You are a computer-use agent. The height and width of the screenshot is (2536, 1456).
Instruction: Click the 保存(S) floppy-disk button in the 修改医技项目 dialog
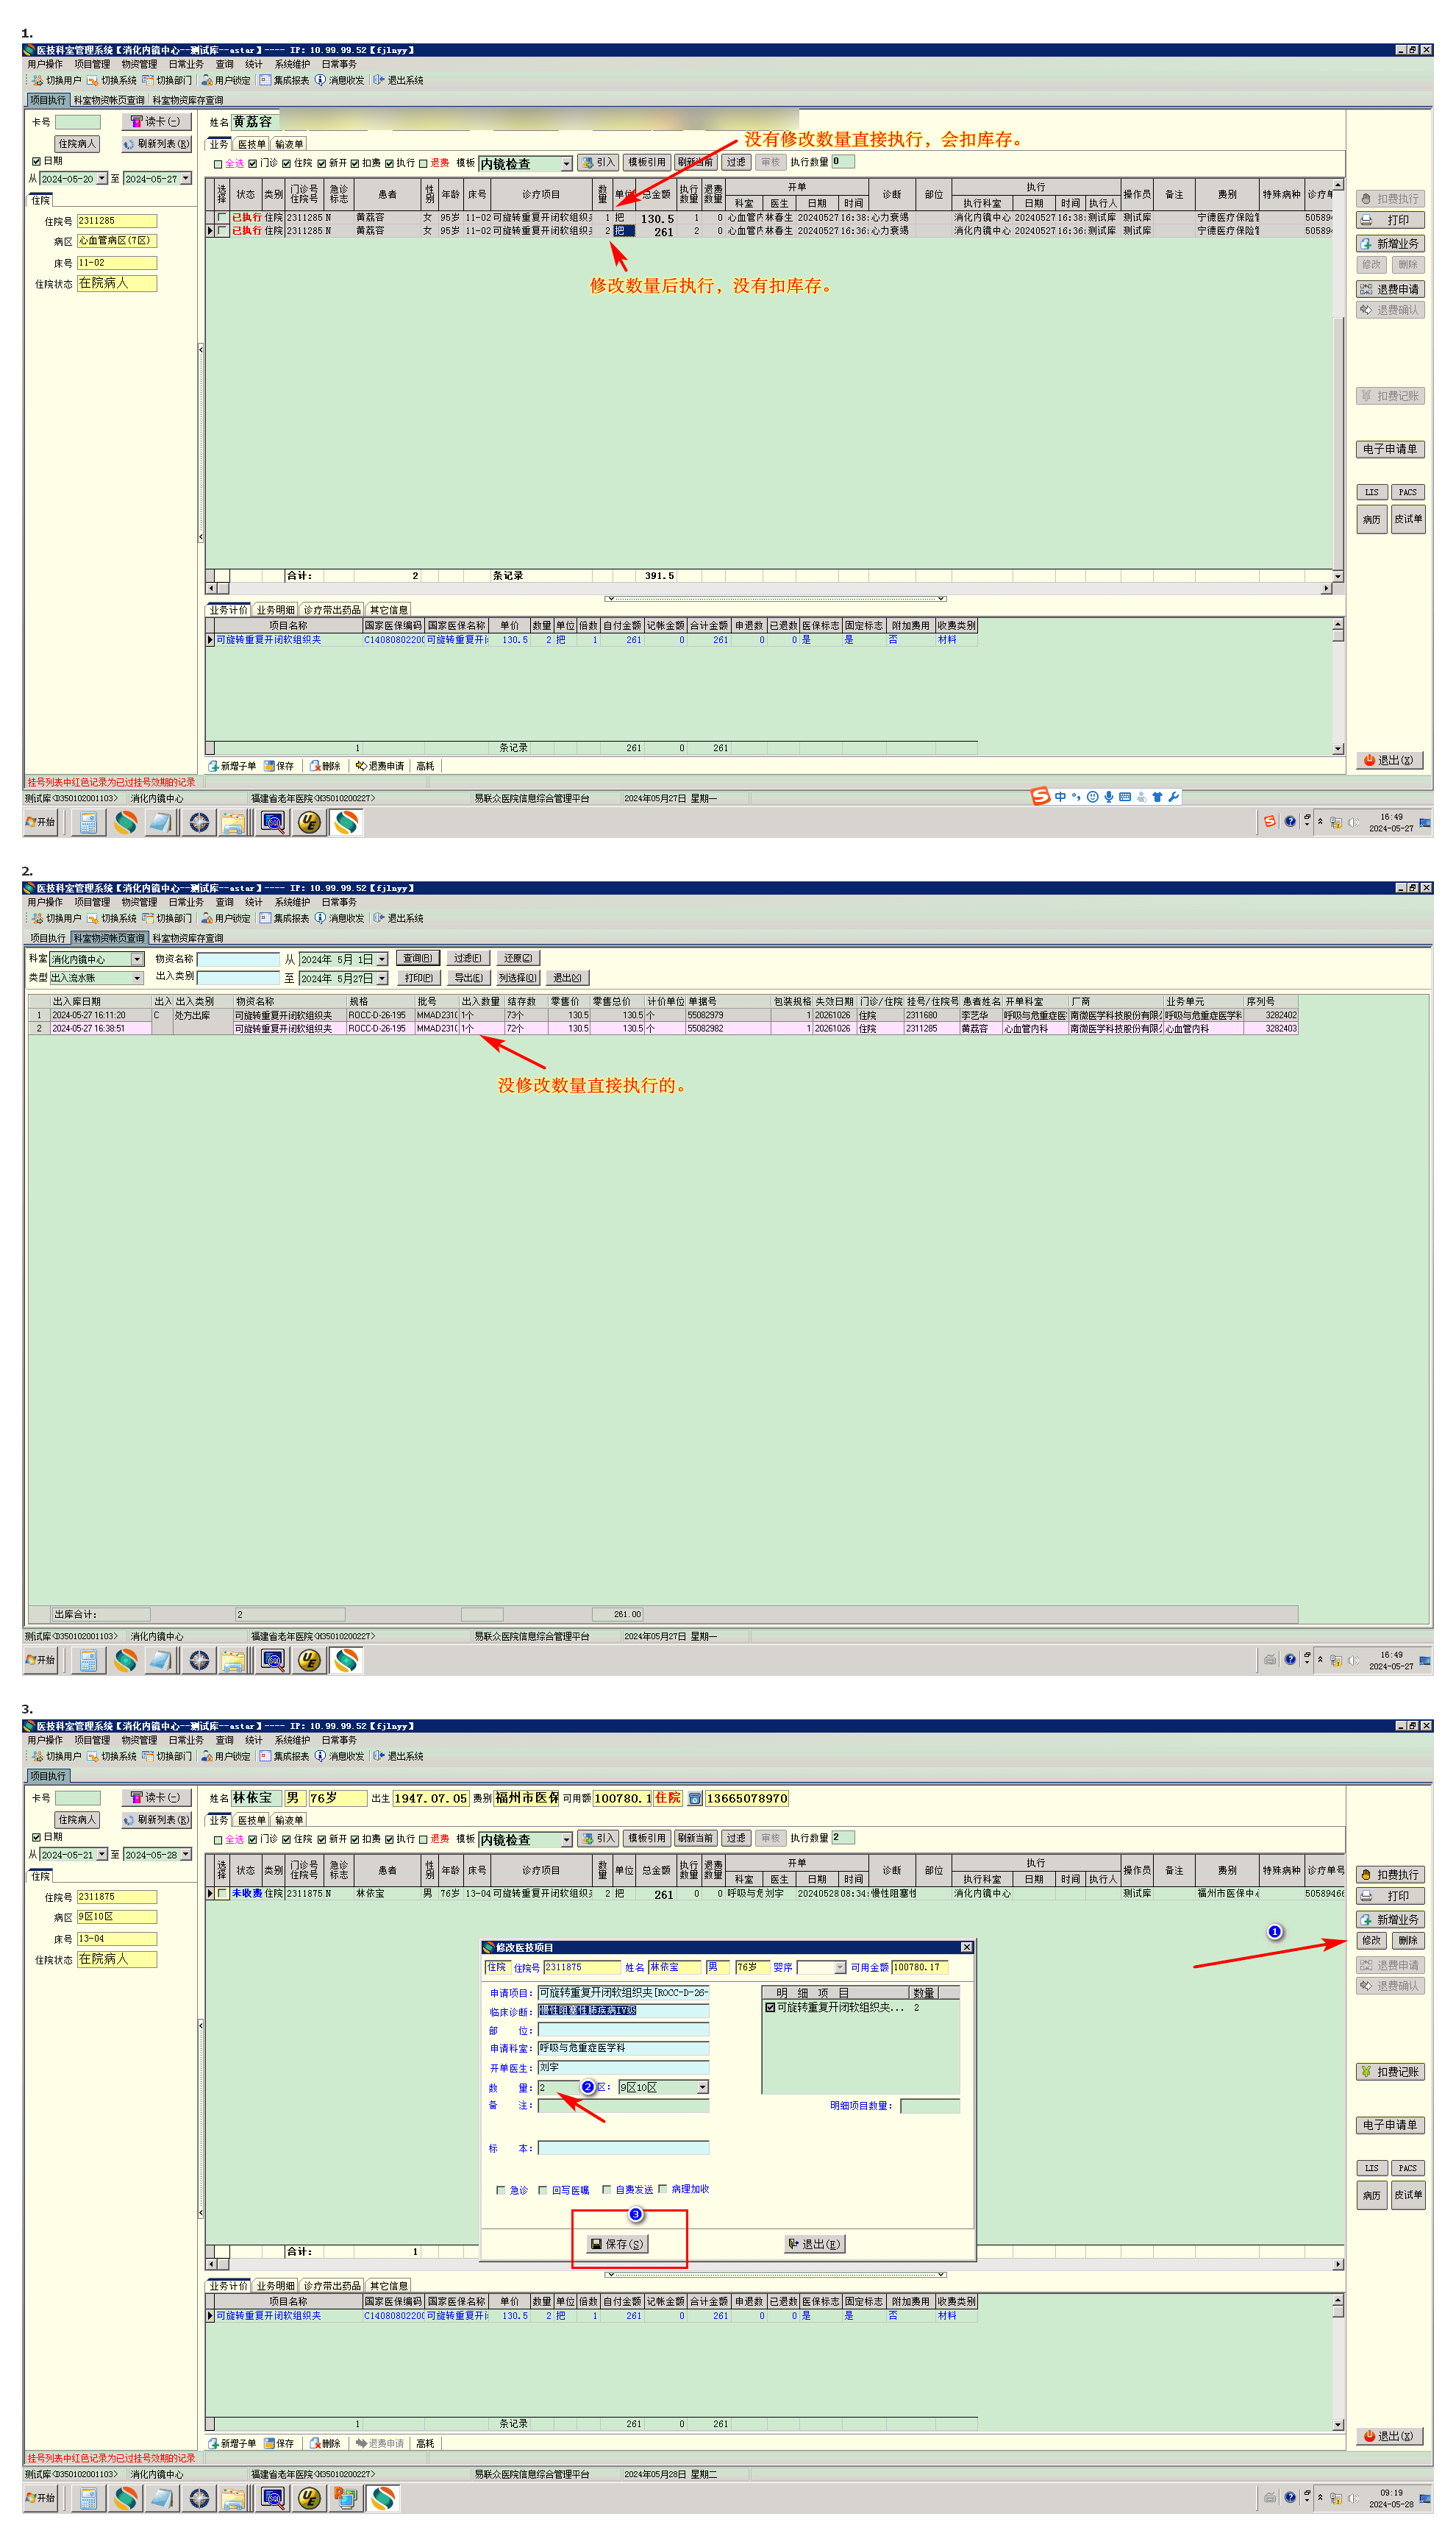pos(617,2244)
